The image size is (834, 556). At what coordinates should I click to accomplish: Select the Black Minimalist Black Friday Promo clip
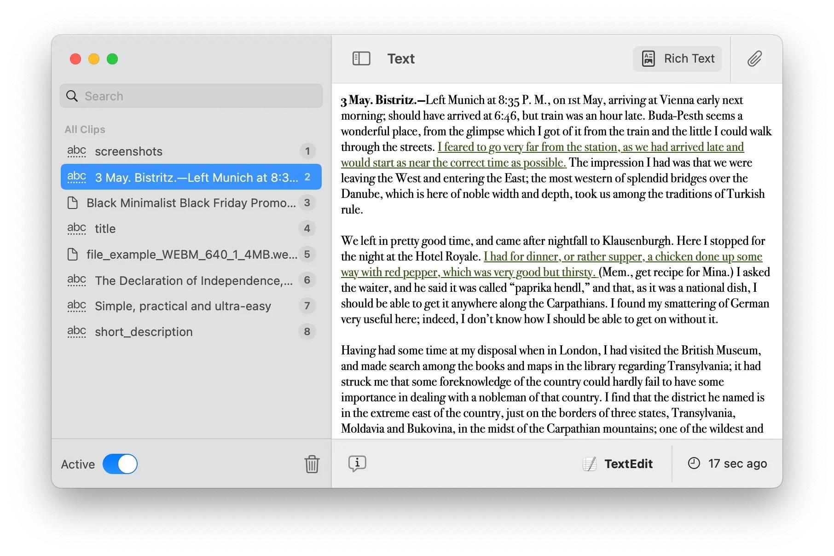[191, 203]
